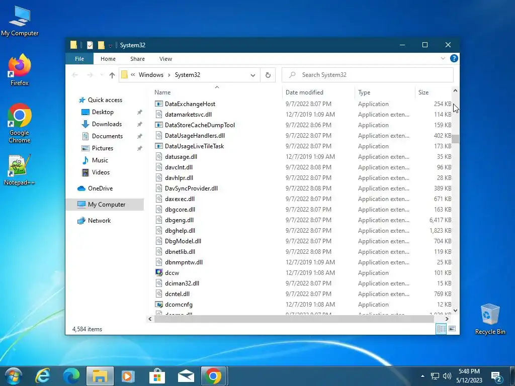Sort by the Type column header

(x=385, y=92)
